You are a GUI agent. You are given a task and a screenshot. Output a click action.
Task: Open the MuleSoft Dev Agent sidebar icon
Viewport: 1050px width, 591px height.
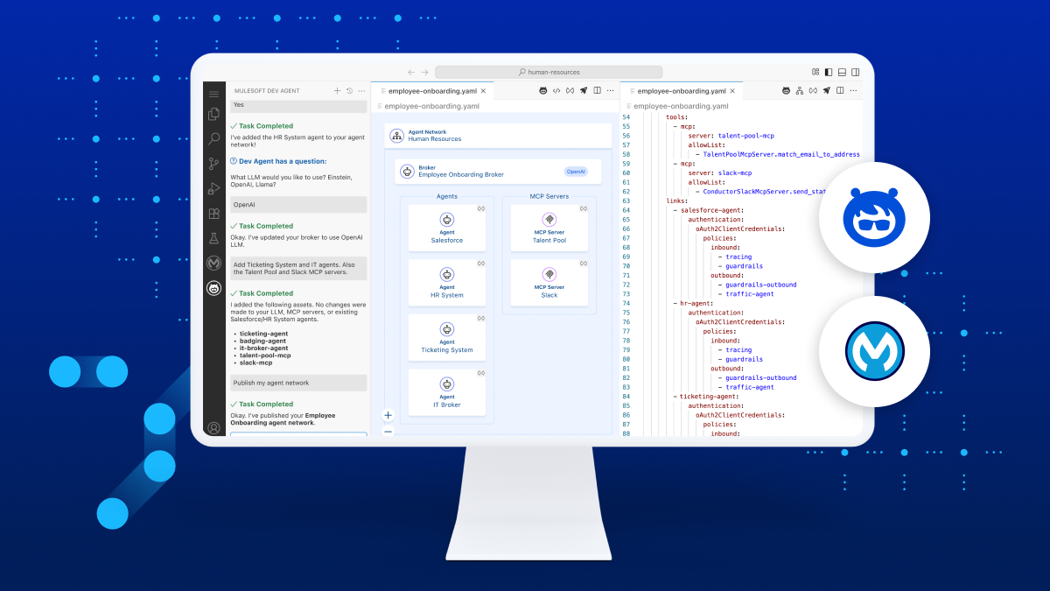tap(213, 287)
